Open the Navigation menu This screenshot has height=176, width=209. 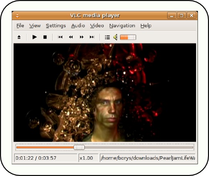tap(122, 26)
